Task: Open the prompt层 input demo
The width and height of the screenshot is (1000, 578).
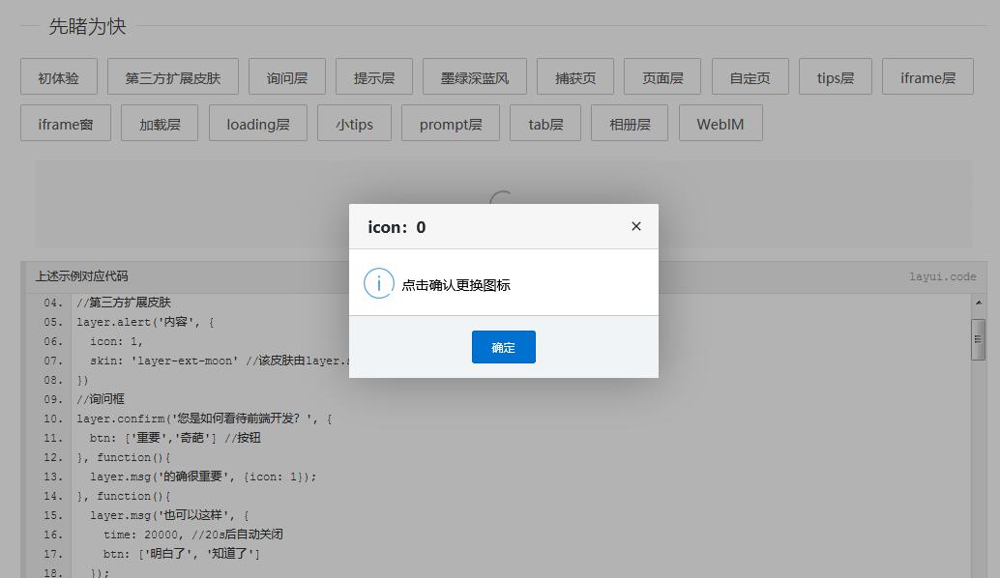Action: [x=450, y=123]
